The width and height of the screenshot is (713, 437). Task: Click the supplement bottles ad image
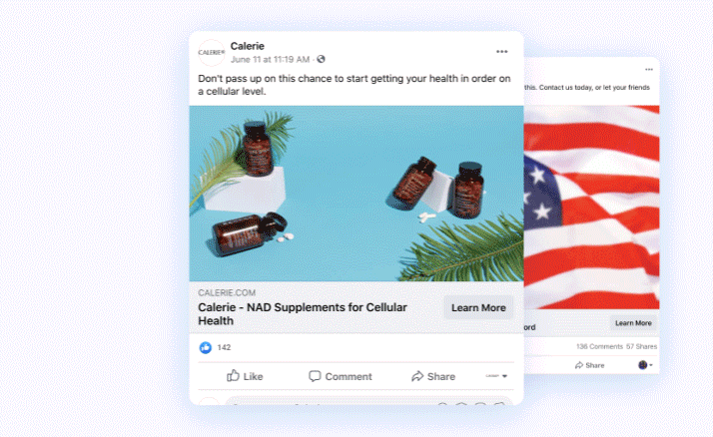356,194
